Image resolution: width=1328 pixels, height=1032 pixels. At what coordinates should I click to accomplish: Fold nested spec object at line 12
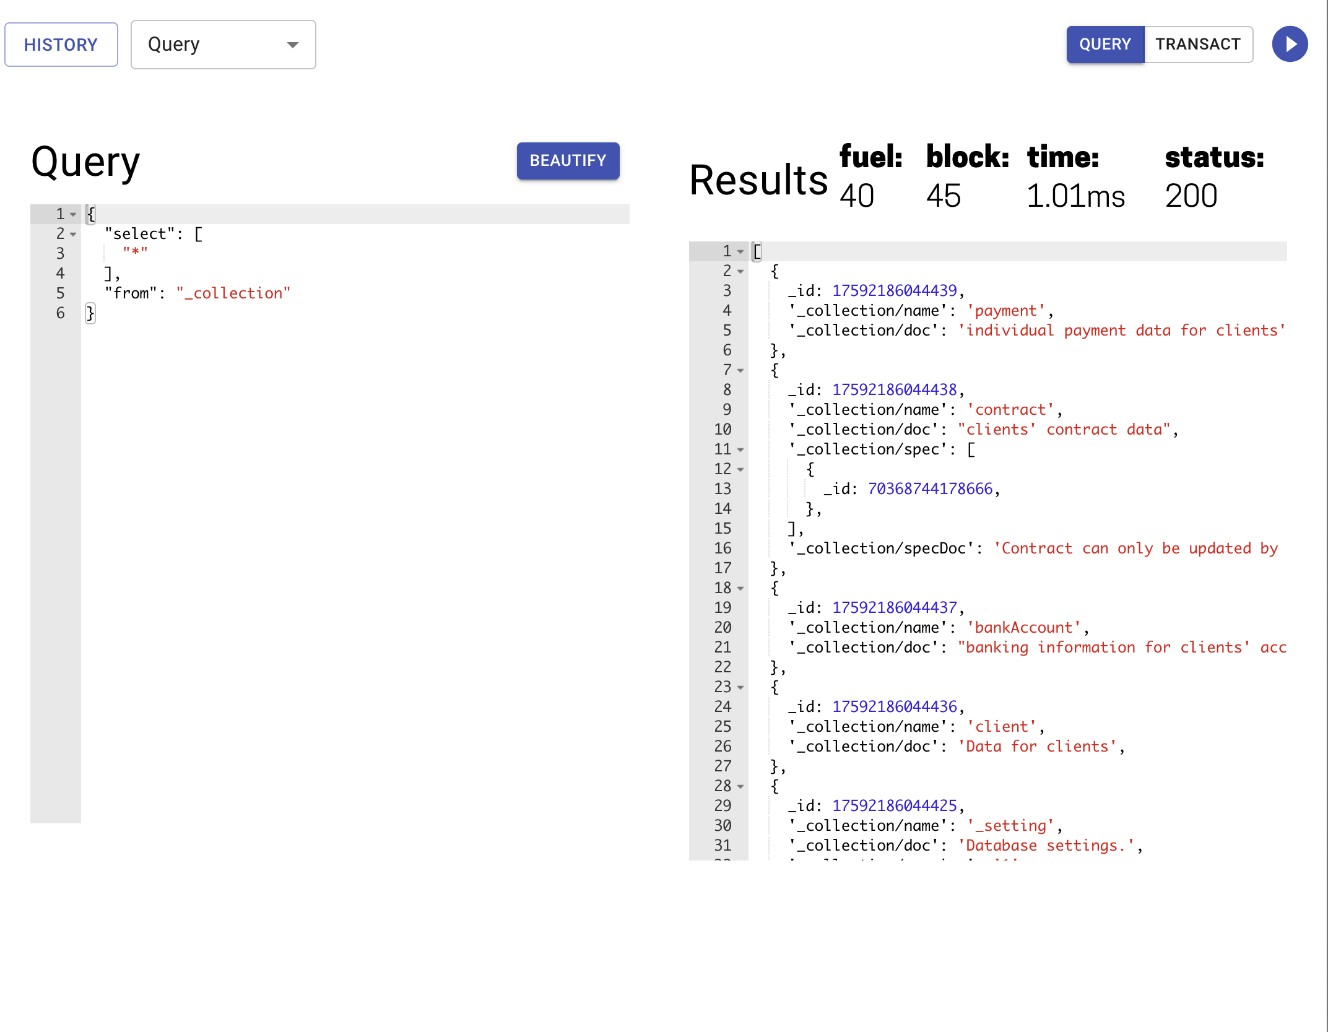(x=740, y=470)
